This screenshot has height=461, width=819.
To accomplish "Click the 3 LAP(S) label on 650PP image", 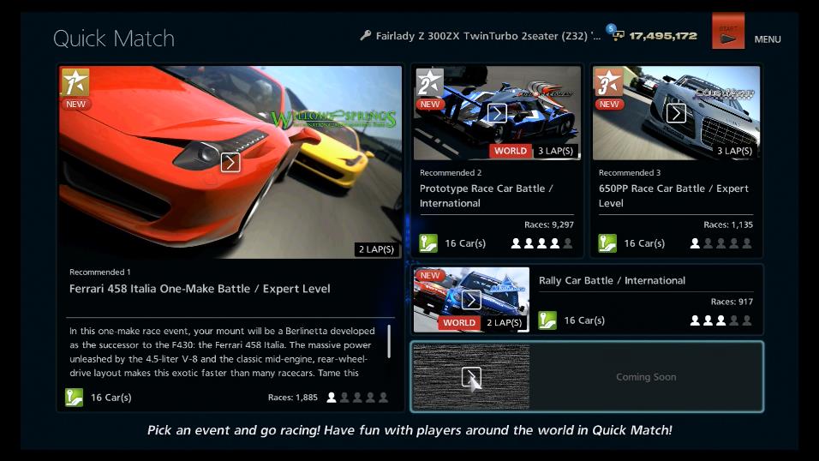I will 734,151.
